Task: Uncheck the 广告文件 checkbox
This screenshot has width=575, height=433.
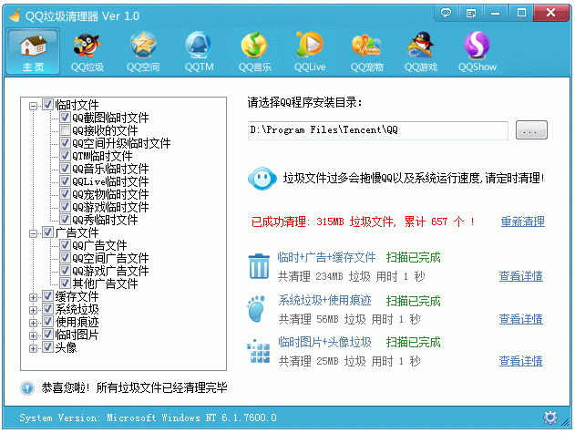Action: click(x=47, y=232)
